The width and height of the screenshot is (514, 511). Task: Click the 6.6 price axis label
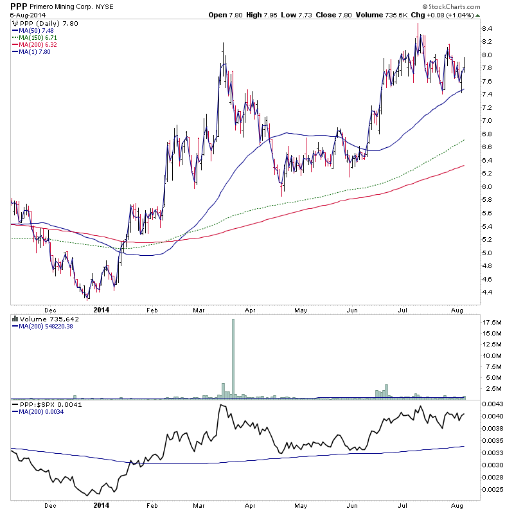(487, 147)
